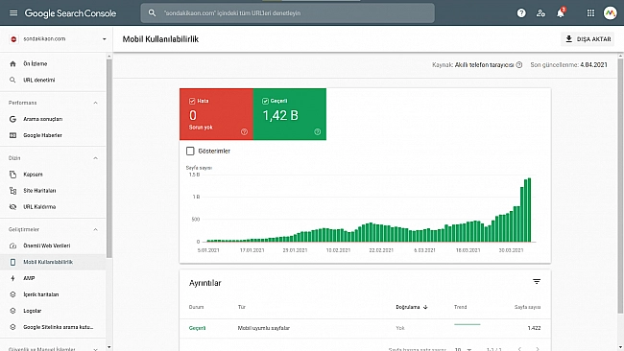This screenshot has width=624, height=351.
Task: Click the search magnifier icon
Action: pos(152,12)
